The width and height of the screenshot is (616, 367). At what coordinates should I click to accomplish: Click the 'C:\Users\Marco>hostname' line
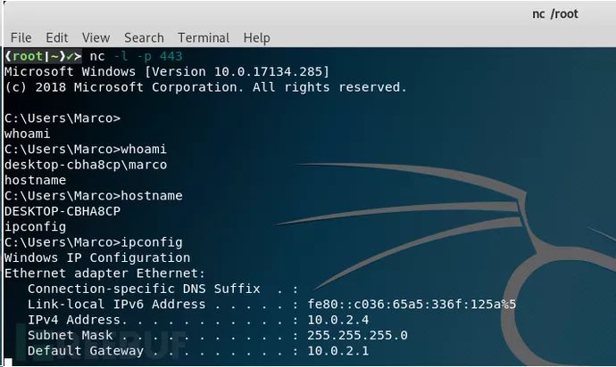pyautogui.click(x=93, y=196)
